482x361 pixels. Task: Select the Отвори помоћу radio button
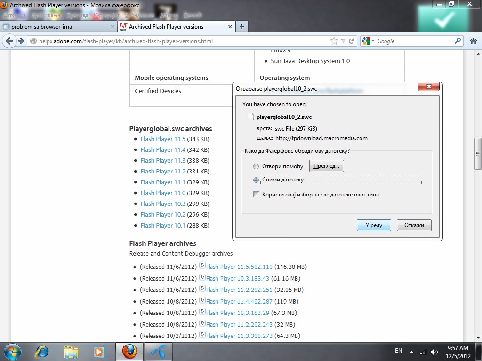point(256,166)
